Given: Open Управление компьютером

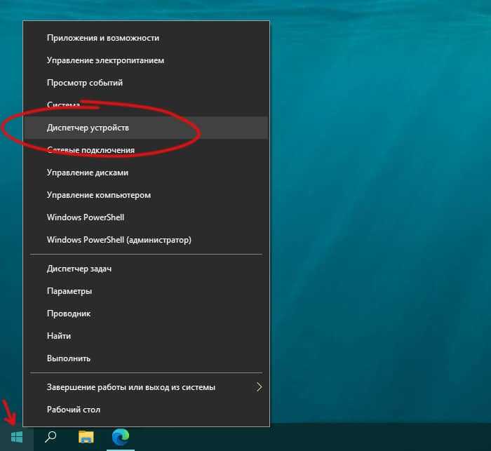Looking at the screenshot, I should click(146, 195).
